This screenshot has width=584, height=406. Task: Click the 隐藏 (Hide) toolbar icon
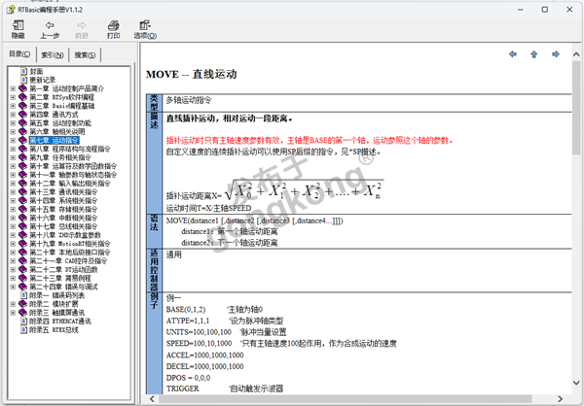point(18,28)
